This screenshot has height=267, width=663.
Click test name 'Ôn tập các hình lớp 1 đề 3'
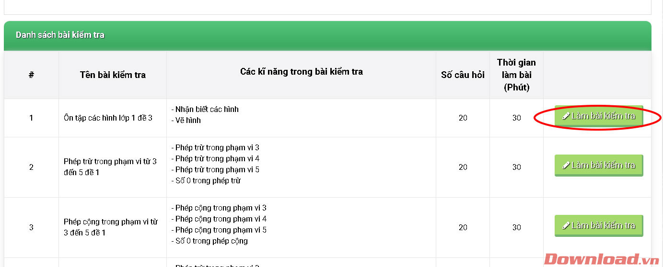[x=108, y=118]
